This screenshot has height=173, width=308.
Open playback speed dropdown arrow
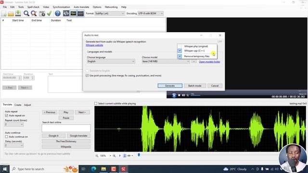(132, 156)
